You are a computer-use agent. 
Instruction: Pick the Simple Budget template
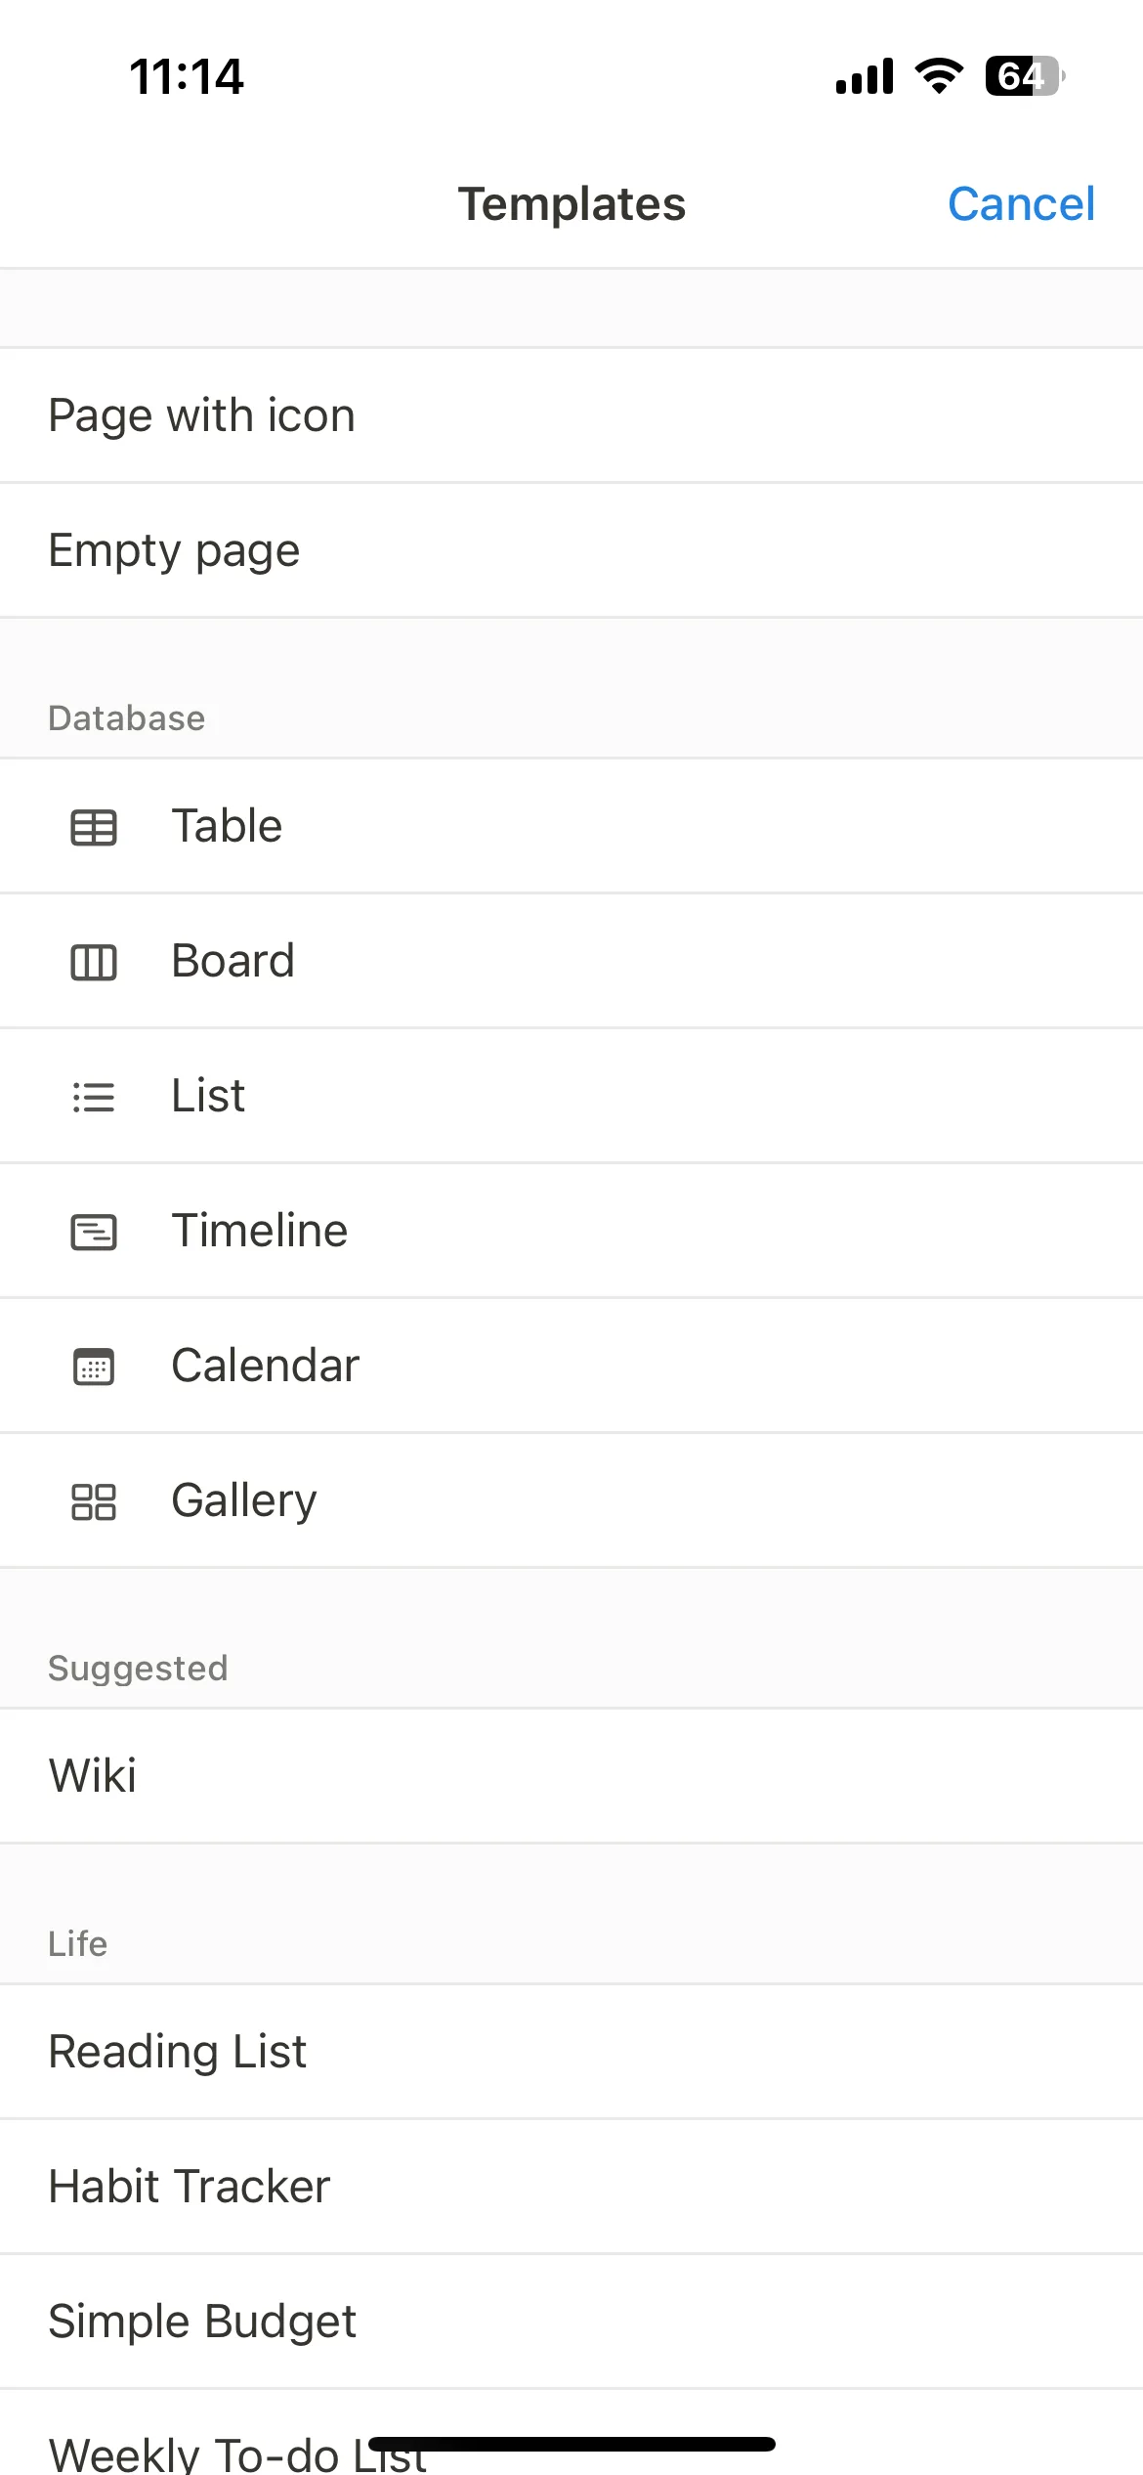click(571, 2322)
